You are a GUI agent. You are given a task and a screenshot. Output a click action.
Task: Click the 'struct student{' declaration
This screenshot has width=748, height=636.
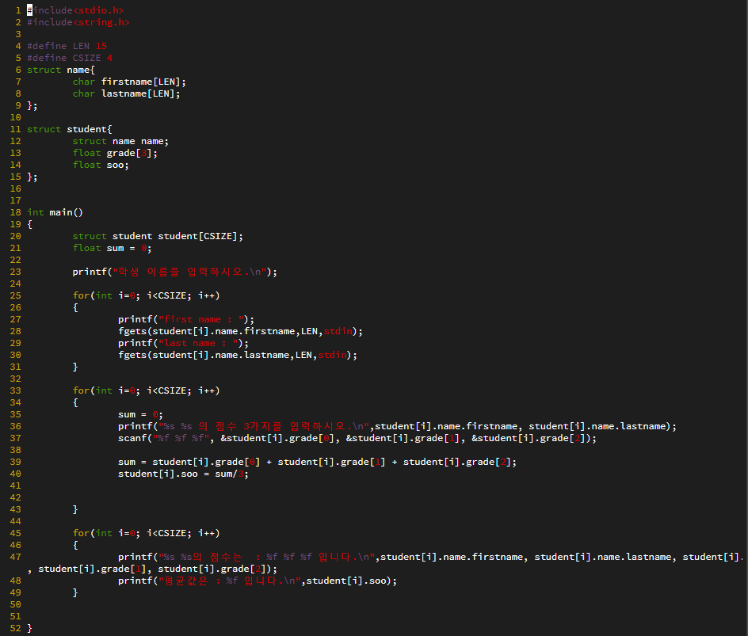[70, 129]
